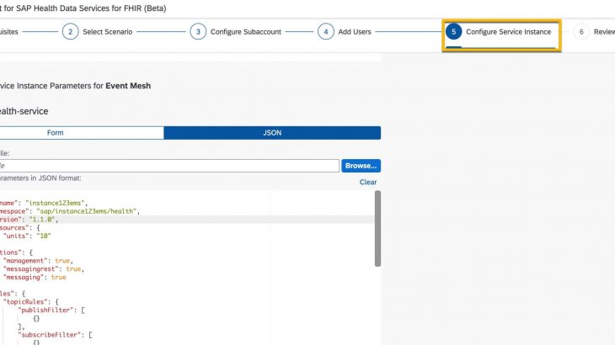Click the "messagingrest": true line
Viewport: 615px width, 345px height.
pos(44,268)
